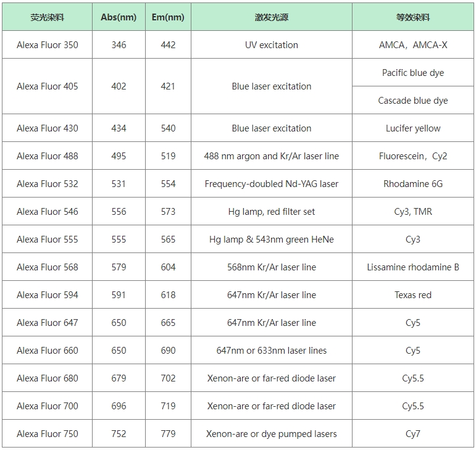Click the Alexa Fluor 350 cell
The height and width of the screenshot is (450, 476).
tap(48, 45)
